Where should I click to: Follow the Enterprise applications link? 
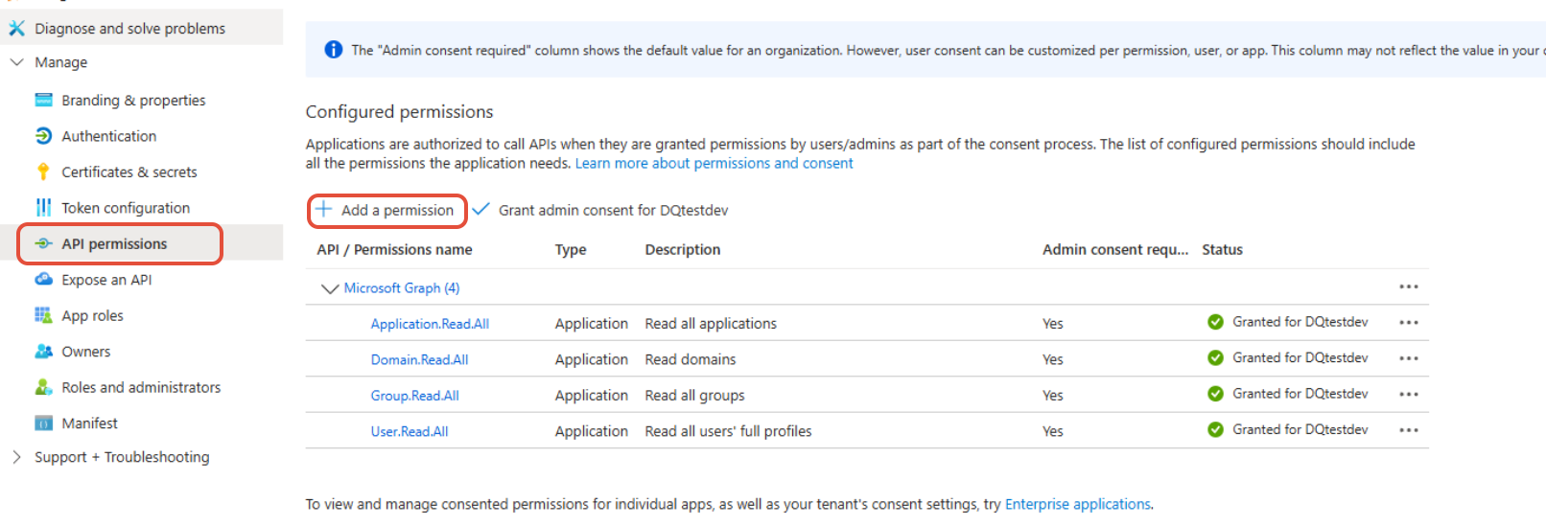click(x=1078, y=504)
